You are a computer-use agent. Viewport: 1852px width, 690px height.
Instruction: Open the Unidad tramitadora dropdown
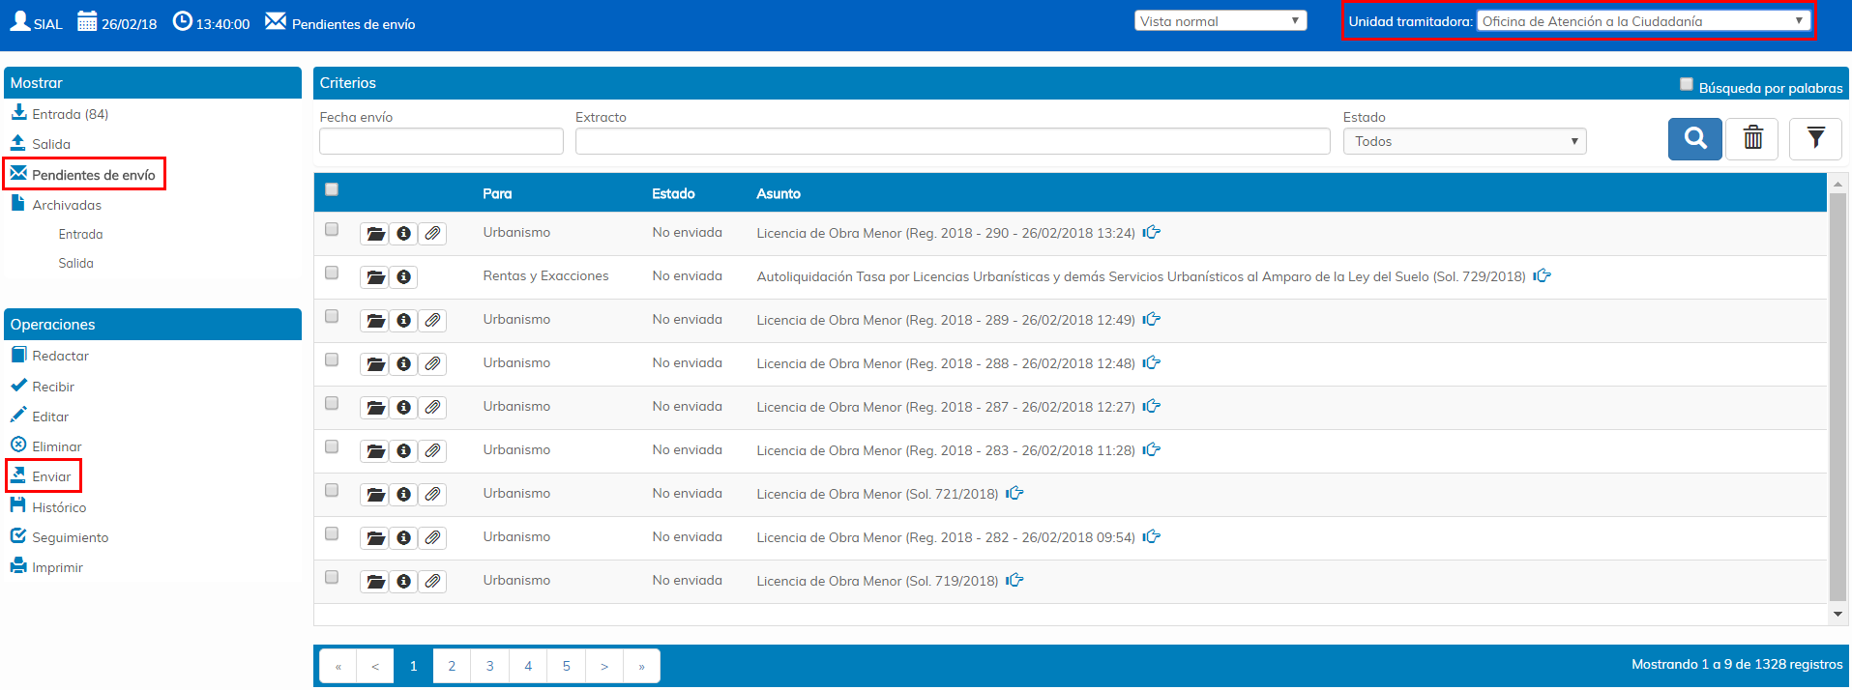tap(1643, 21)
